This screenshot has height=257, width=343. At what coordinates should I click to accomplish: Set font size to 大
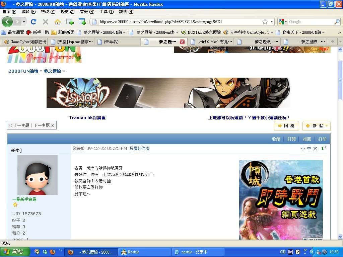tap(315, 149)
